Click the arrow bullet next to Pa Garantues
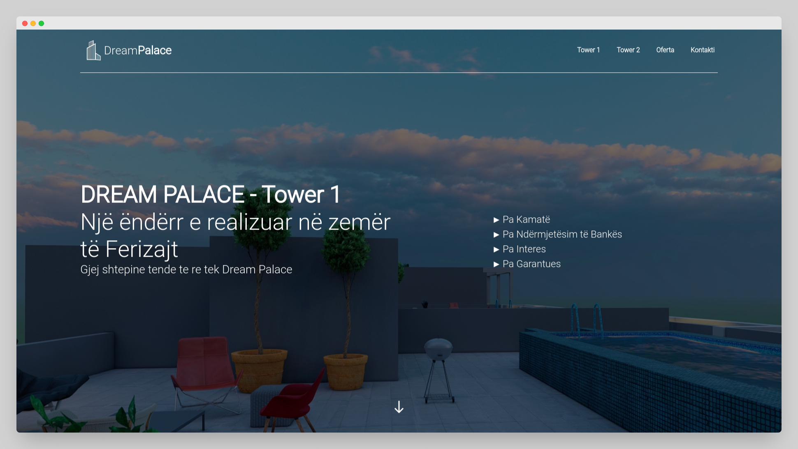This screenshot has width=798, height=449. (496, 264)
